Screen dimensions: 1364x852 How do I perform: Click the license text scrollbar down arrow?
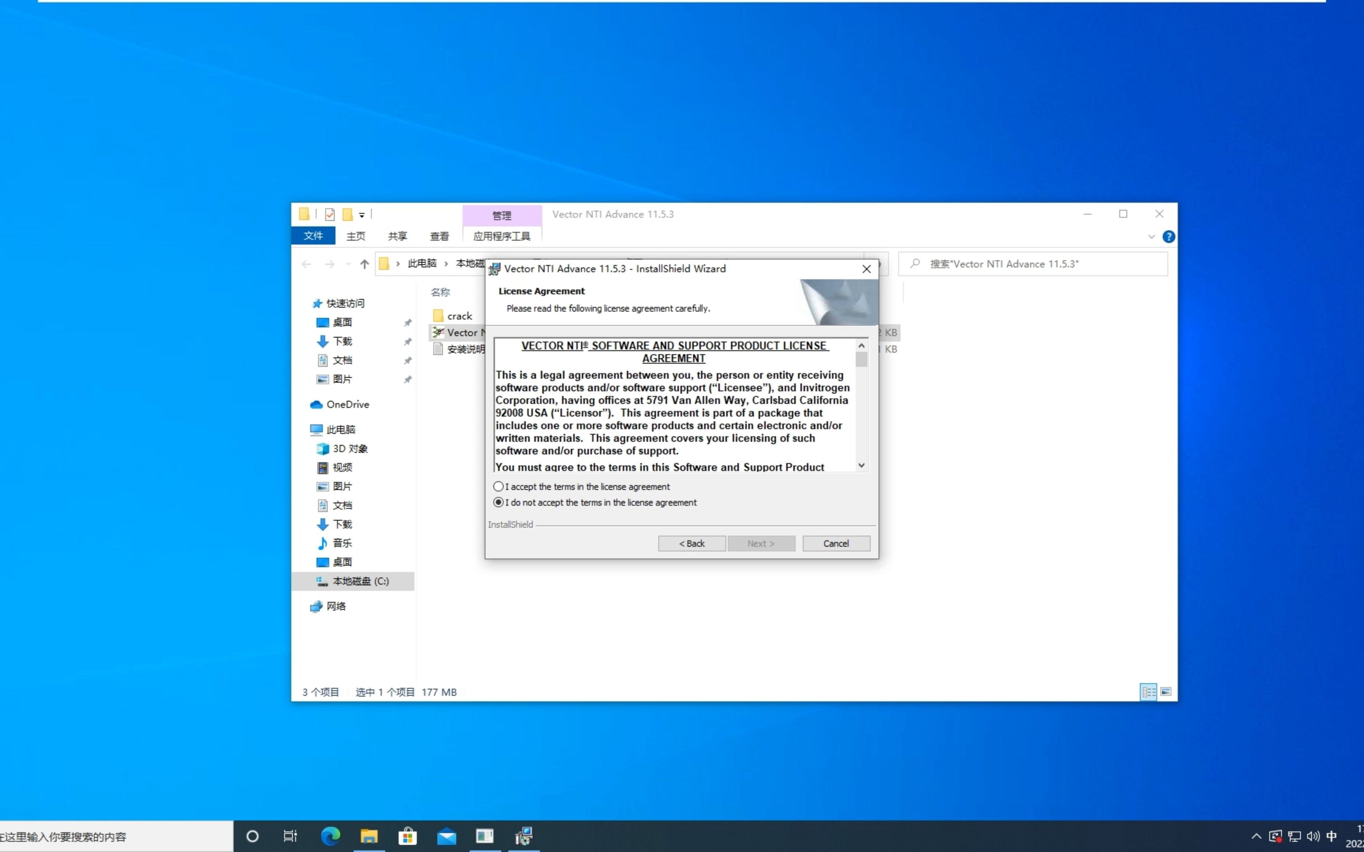click(861, 465)
